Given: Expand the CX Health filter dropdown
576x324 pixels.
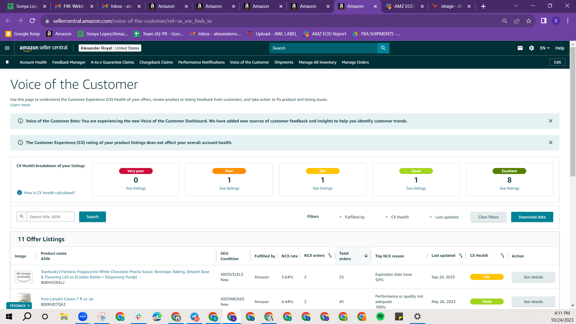Looking at the screenshot, I should tap(397, 217).
